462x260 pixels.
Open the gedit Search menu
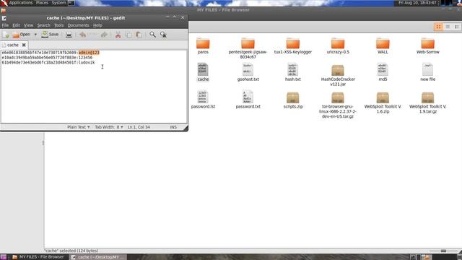pyautogui.click(x=43, y=25)
